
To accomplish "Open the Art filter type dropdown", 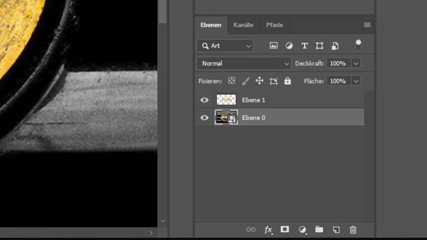I will coord(225,46).
